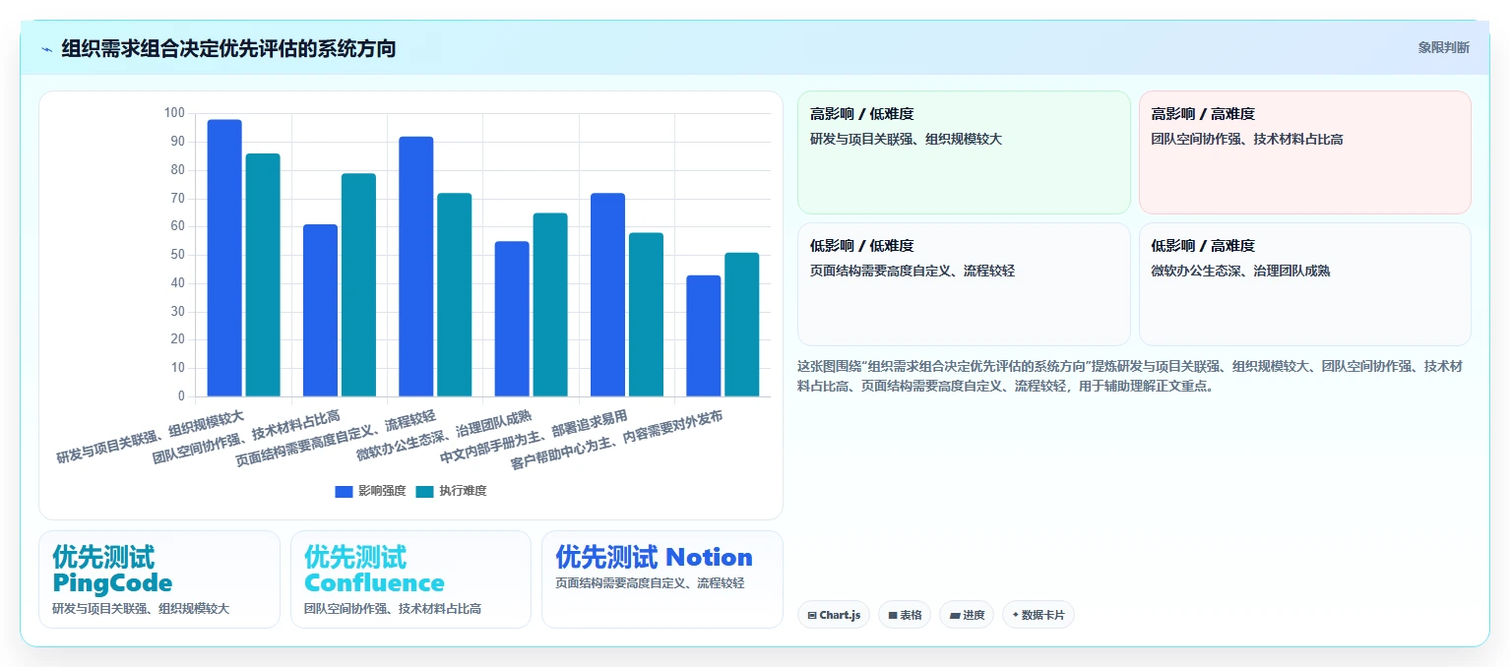Click the teal bar for 中文内部手册为主

[646, 315]
